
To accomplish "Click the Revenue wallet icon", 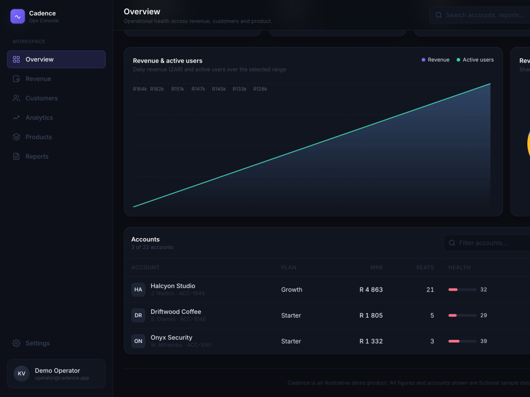I will coord(16,79).
